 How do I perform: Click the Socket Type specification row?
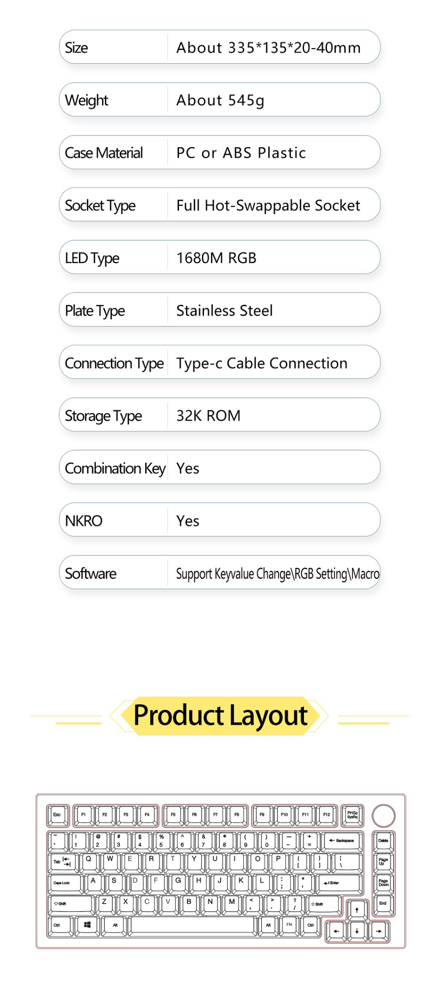click(220, 205)
